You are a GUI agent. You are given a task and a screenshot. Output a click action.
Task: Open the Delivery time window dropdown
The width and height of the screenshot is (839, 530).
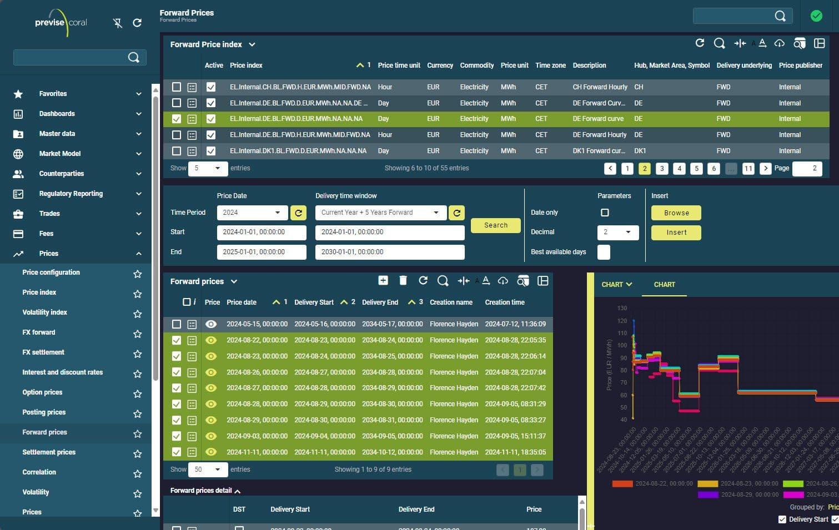(436, 213)
